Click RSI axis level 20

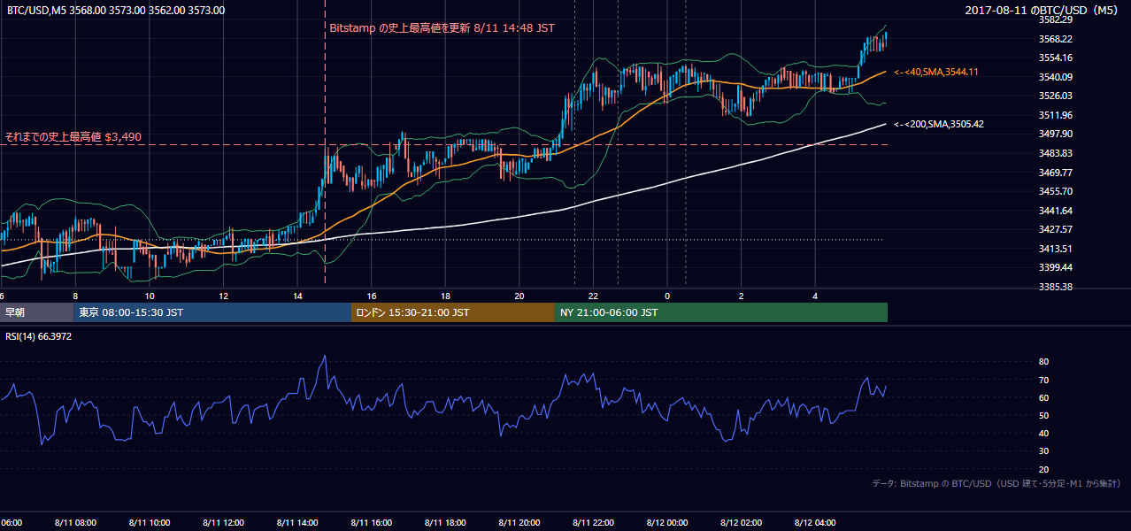click(1043, 469)
